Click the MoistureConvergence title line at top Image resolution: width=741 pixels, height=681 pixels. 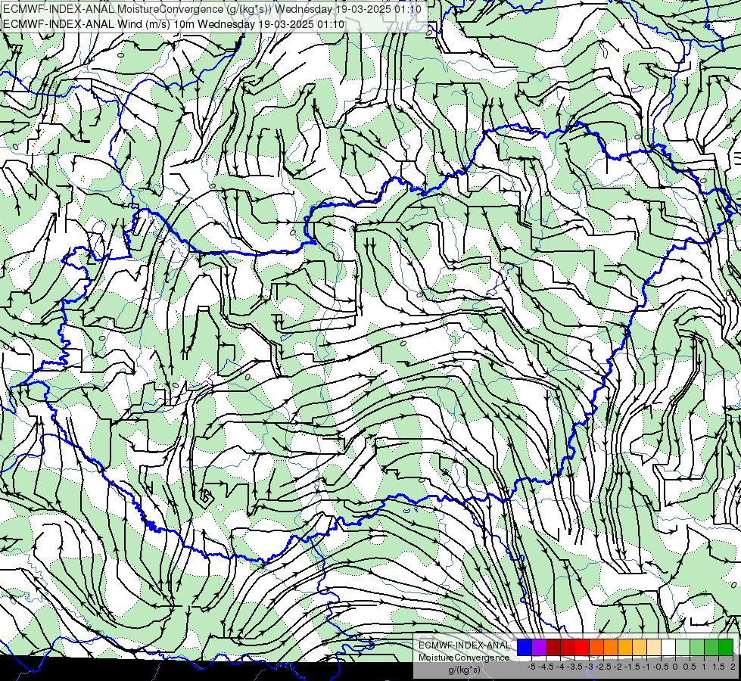(212, 9)
